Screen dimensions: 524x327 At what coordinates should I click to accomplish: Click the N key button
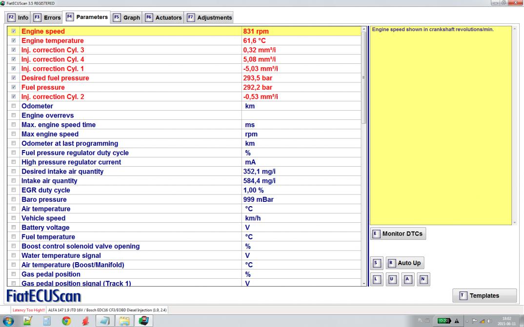[x=423, y=279]
